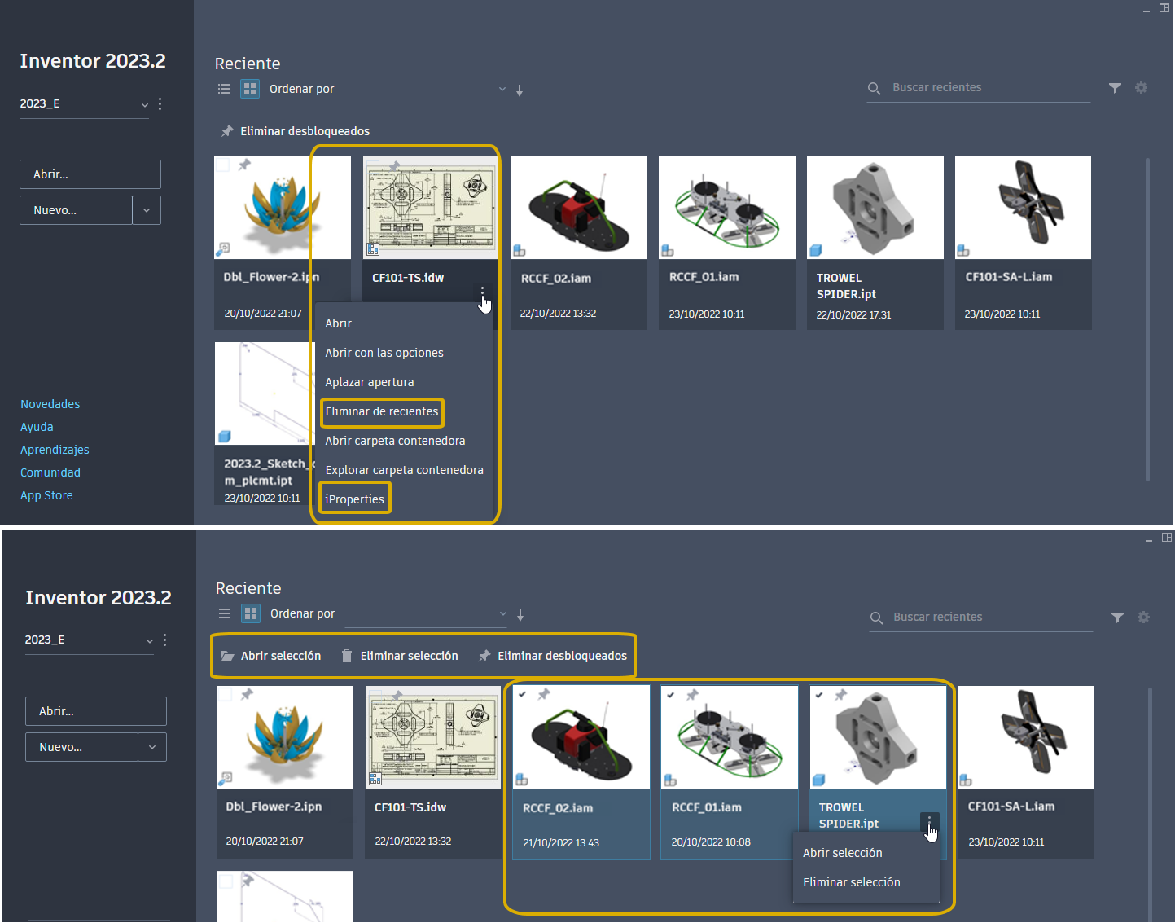The image size is (1175, 923).
Task: Tick checkbox on partial sketch card, lower screenshot
Action: pos(226,881)
